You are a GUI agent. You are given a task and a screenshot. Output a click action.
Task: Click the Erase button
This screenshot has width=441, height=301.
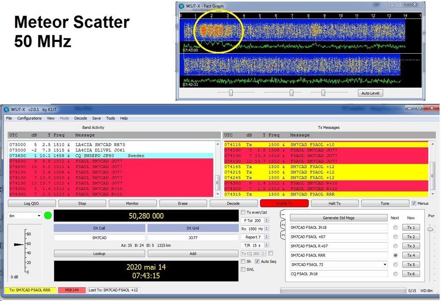click(x=183, y=204)
